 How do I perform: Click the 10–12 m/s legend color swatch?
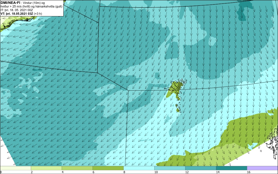(170, 168)
